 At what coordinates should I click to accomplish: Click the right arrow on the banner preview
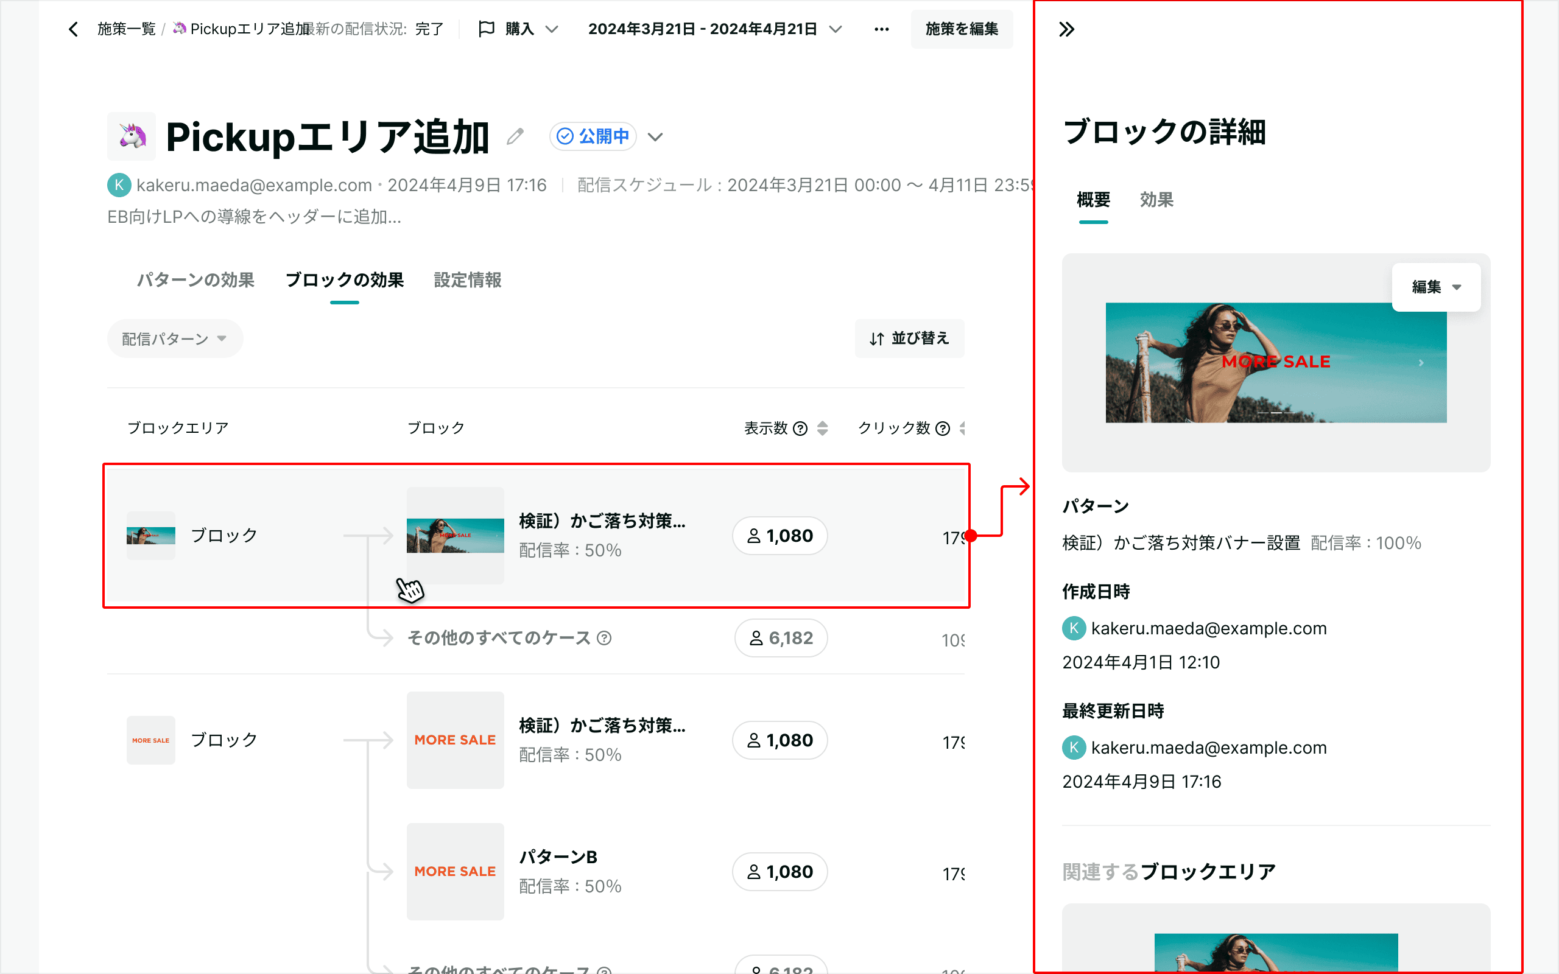click(1421, 363)
